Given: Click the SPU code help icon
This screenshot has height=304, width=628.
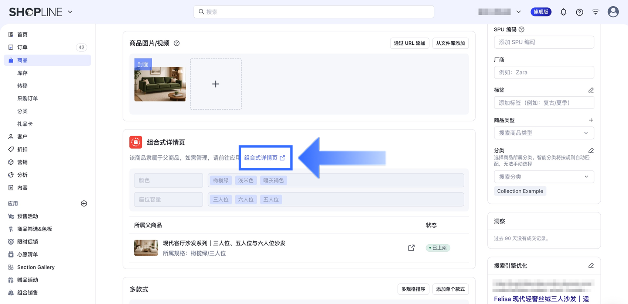Looking at the screenshot, I should click(x=522, y=30).
